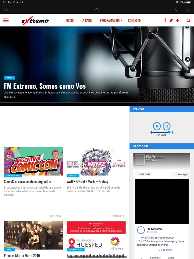Click the MUSICA tag on WATEKE card
This screenshot has width=194, height=259.
pyautogui.click(x=73, y=176)
